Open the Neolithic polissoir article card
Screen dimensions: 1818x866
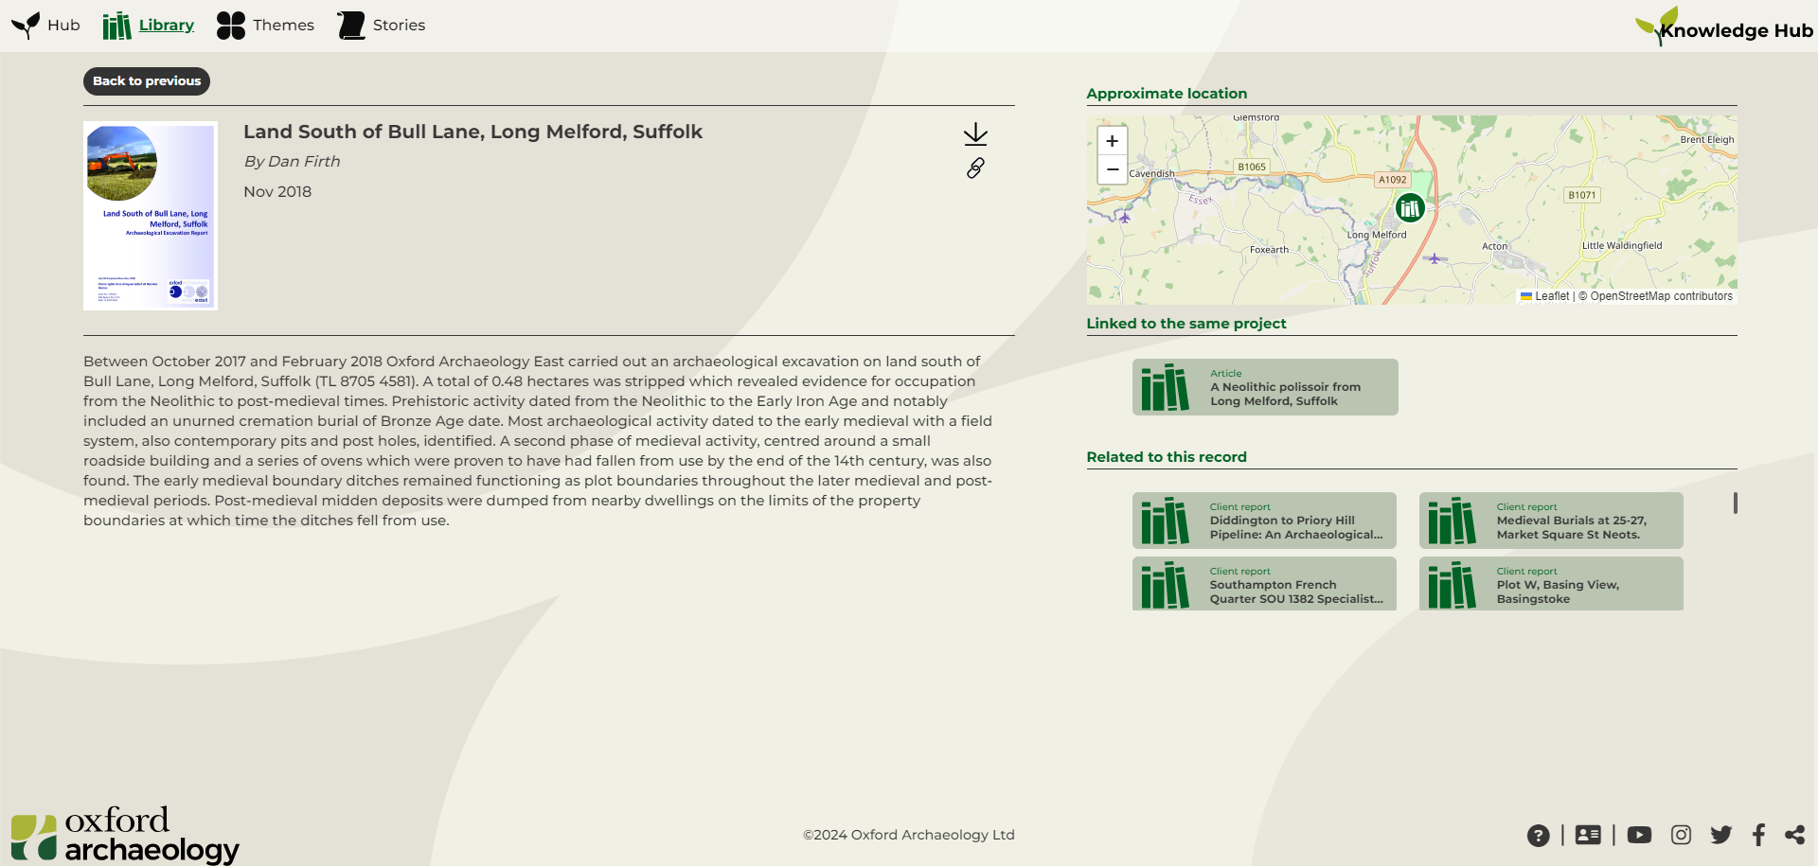(x=1265, y=387)
